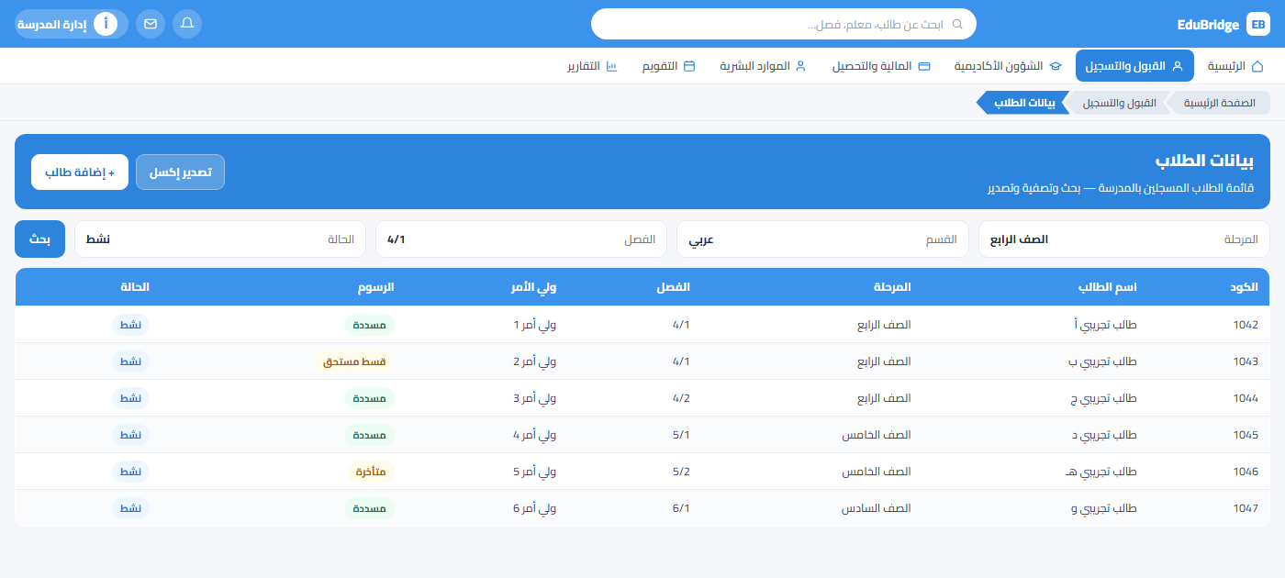Open the المرحلة dropdown showing الصف الرابع
This screenshot has height=578, width=1285.
pos(1124,239)
